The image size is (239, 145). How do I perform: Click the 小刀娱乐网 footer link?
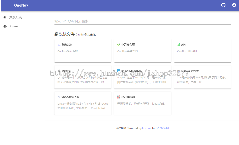[x=162, y=128]
